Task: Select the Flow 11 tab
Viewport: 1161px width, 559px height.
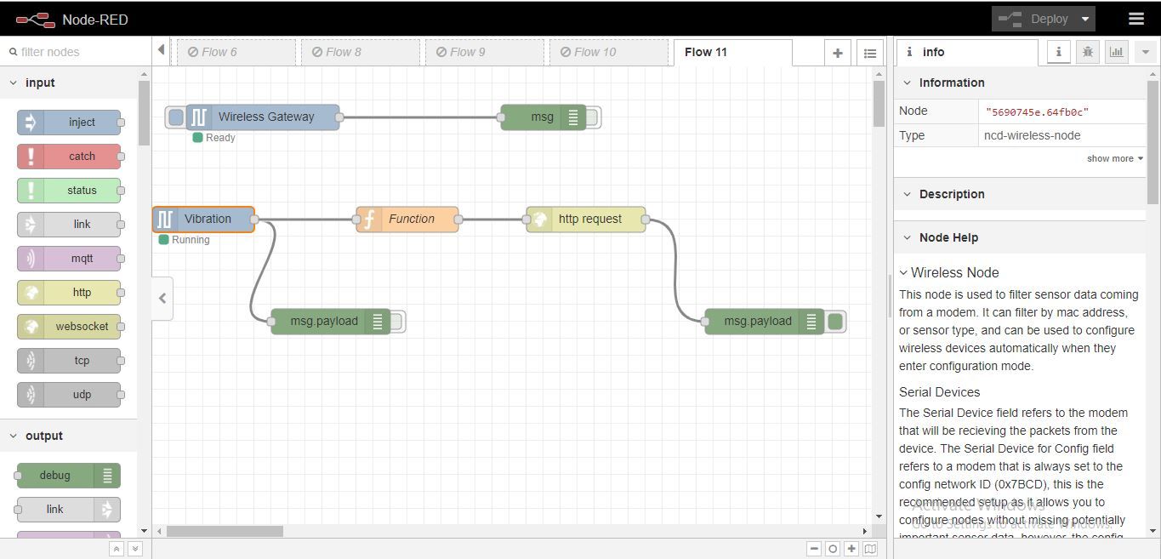Action: point(732,52)
